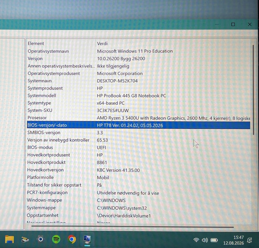Select the Platformrolle row
Viewport: 259px width, 248px height.
pos(139,177)
